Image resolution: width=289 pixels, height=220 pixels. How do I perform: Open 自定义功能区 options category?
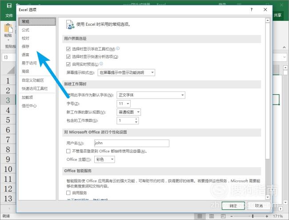(x=33, y=80)
